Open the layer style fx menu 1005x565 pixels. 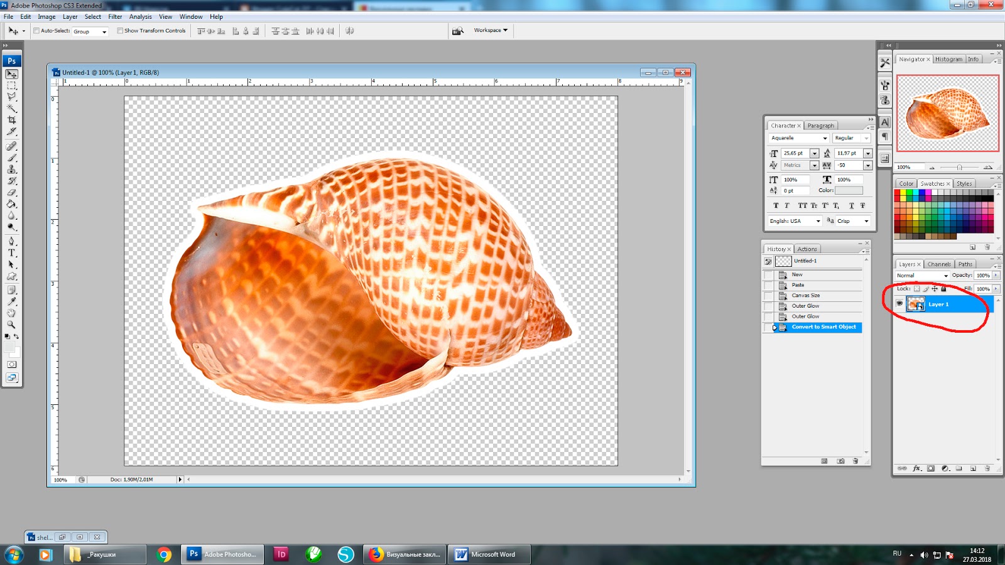[x=916, y=468]
